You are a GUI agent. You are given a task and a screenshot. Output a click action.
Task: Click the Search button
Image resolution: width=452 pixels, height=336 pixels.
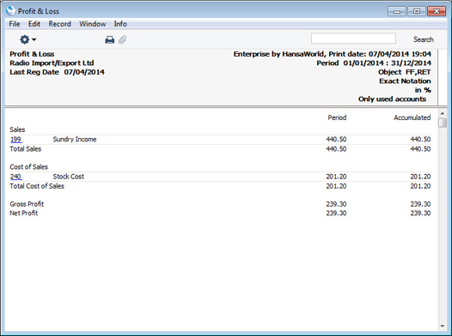click(423, 39)
